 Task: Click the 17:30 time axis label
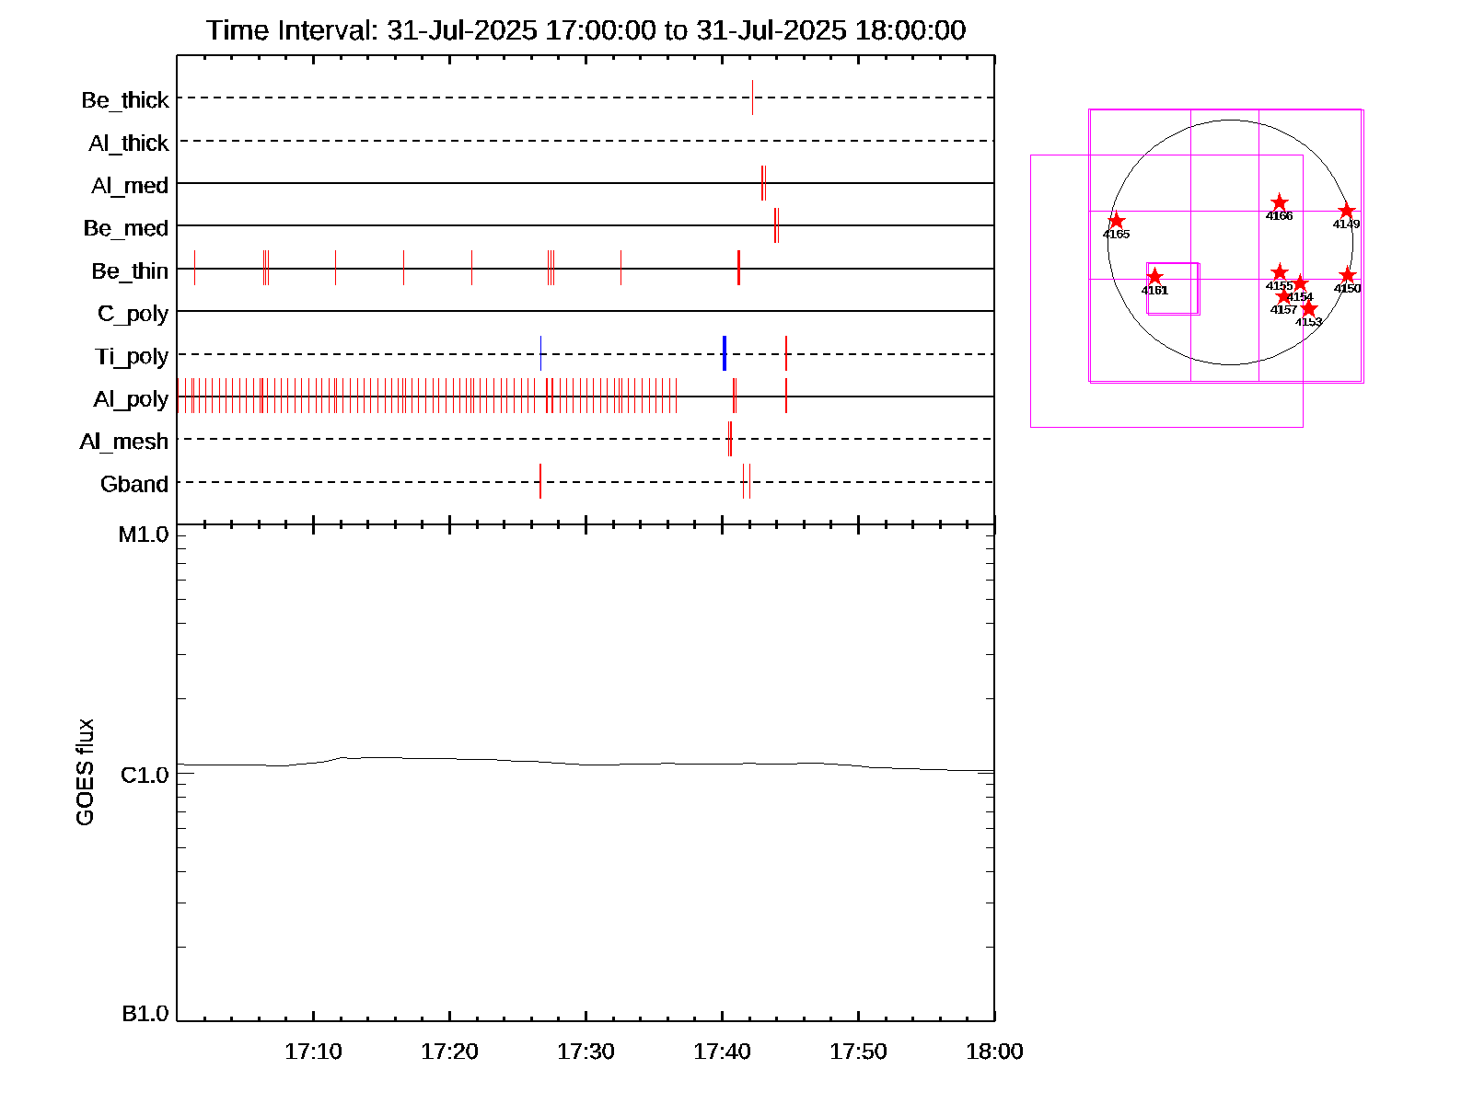[x=586, y=1052]
